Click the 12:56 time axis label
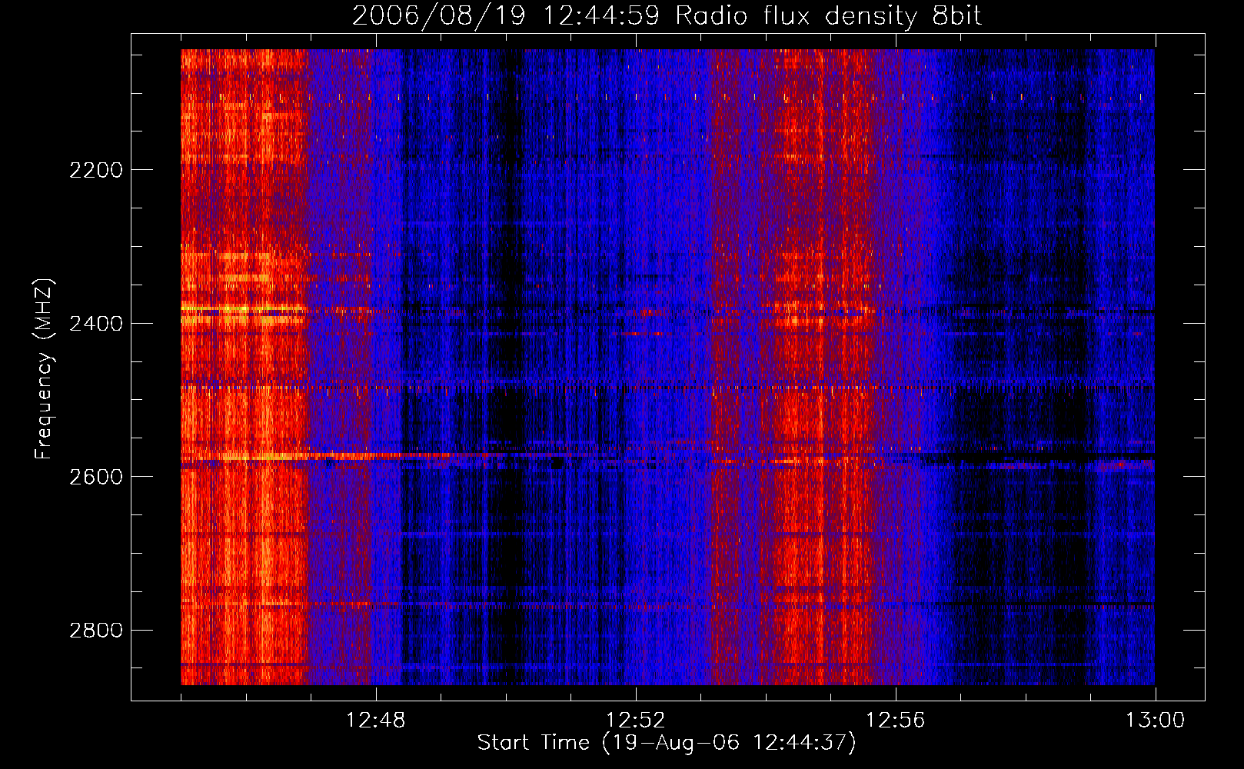The width and height of the screenshot is (1244, 769). tap(895, 721)
